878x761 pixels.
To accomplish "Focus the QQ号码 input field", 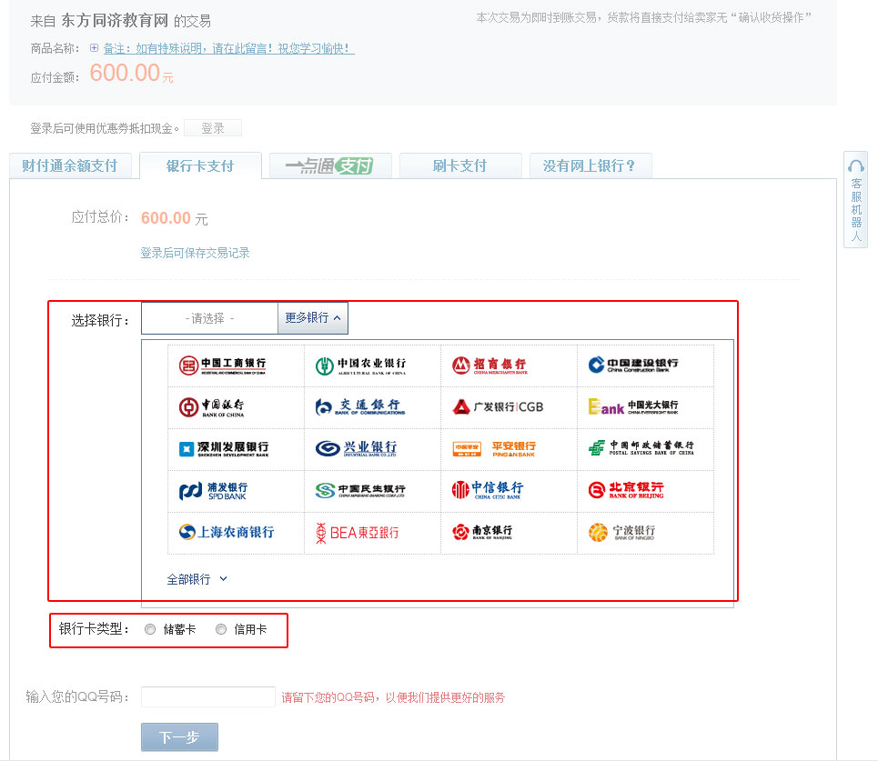I will click(x=207, y=696).
